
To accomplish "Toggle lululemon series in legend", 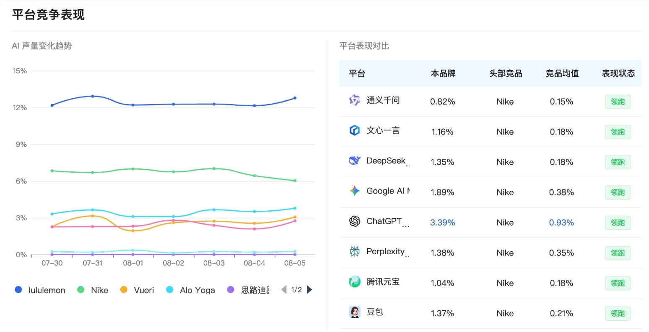I will pos(40,290).
